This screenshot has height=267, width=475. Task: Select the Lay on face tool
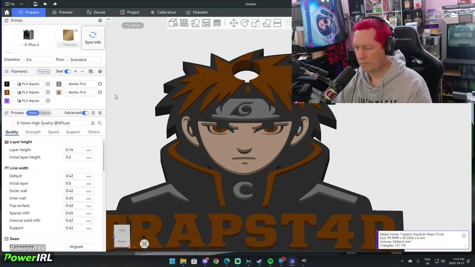266,23
